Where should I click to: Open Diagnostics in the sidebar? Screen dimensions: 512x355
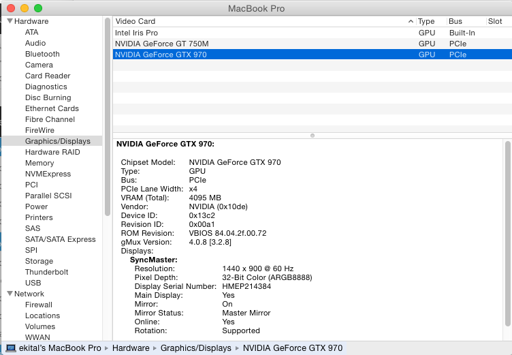pos(46,87)
